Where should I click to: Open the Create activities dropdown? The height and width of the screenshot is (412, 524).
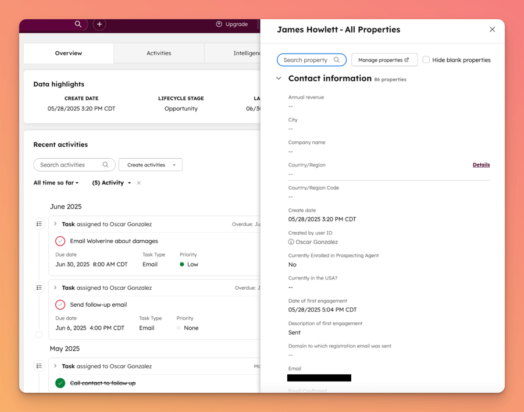[x=150, y=165]
